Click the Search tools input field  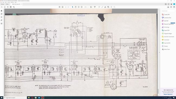point(168,11)
